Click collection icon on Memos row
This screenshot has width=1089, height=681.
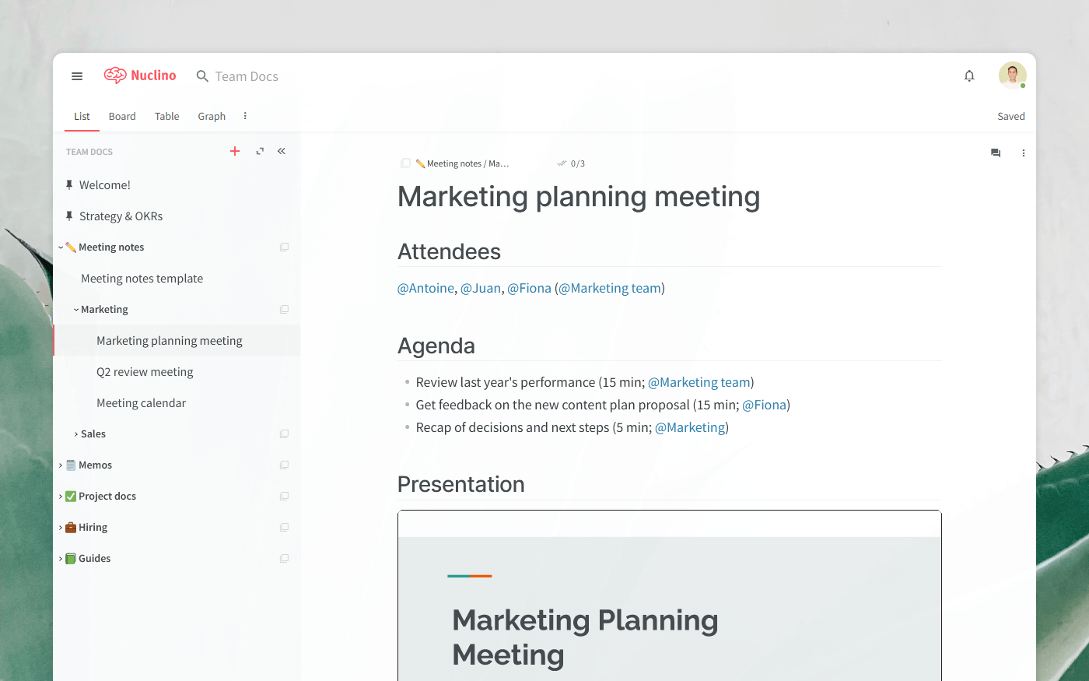(285, 465)
